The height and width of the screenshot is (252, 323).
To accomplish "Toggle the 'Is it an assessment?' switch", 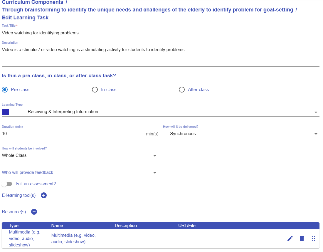I will [7, 184].
